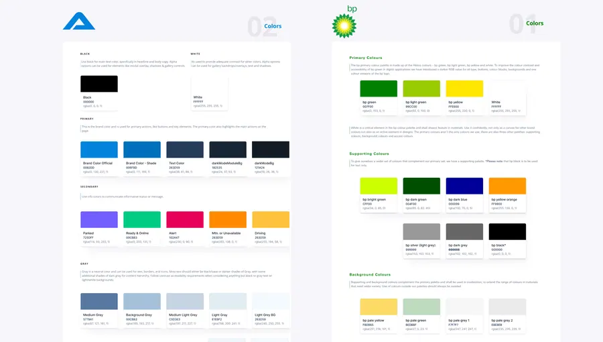Click the 'WHITE' section heading
Image resolution: width=603 pixels, height=342 pixels.
pyautogui.click(x=196, y=54)
